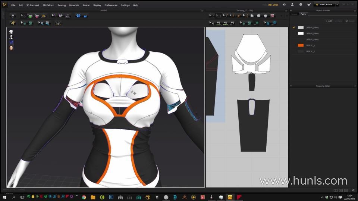Collapse the Property Editor panel arrow
The height and width of the screenshot is (201, 358).
point(291,86)
